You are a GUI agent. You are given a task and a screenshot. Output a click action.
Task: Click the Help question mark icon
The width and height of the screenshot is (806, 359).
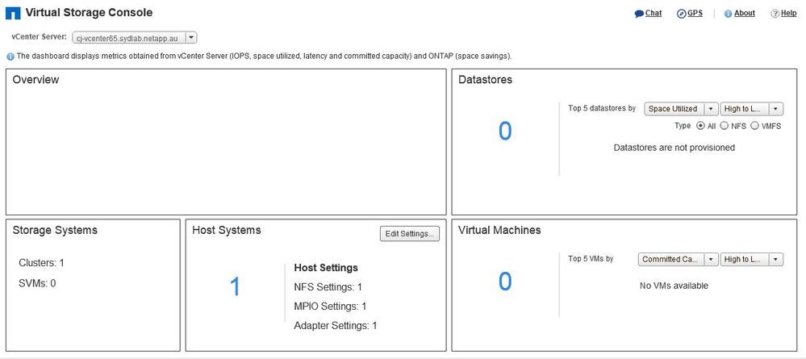(x=775, y=14)
